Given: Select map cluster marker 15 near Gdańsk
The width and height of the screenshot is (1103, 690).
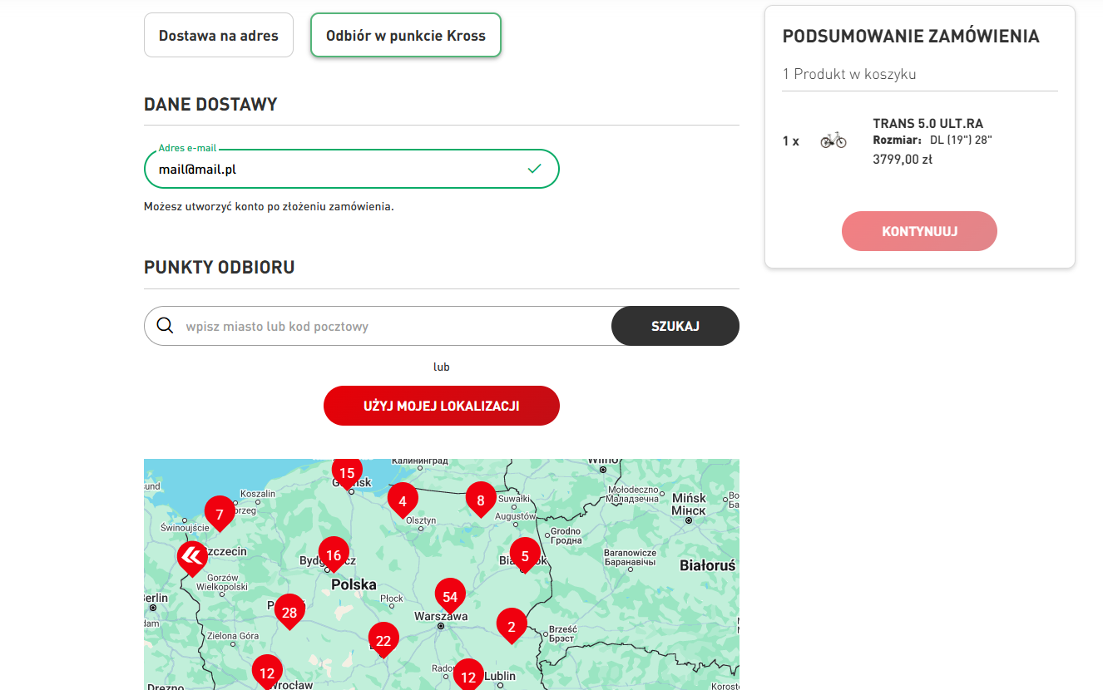Looking at the screenshot, I should point(347,474).
